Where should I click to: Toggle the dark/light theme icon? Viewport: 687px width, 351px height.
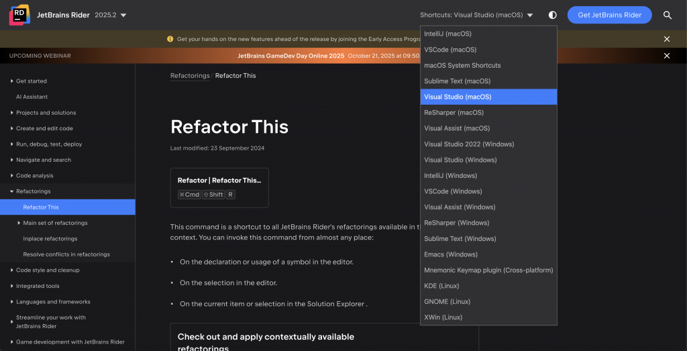click(x=553, y=15)
